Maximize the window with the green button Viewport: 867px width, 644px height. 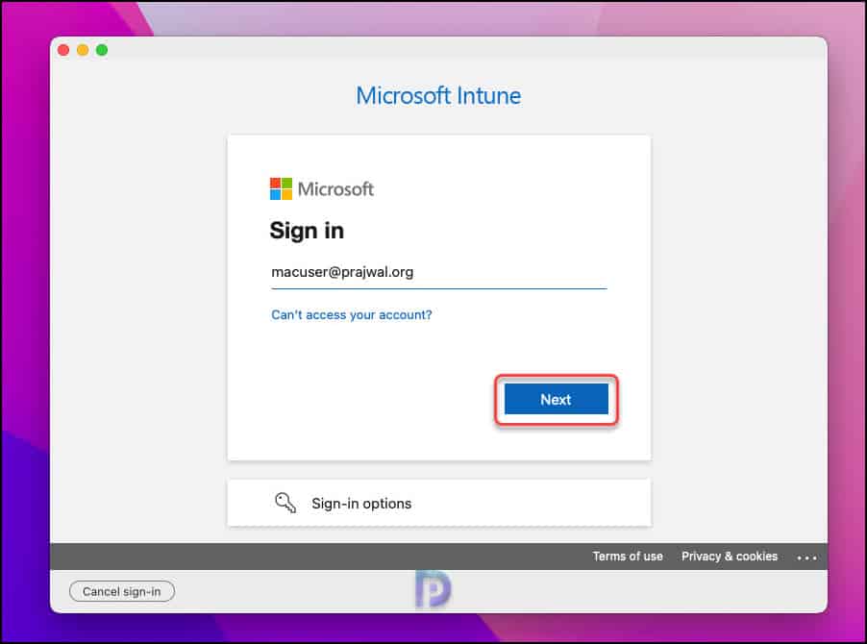[102, 50]
